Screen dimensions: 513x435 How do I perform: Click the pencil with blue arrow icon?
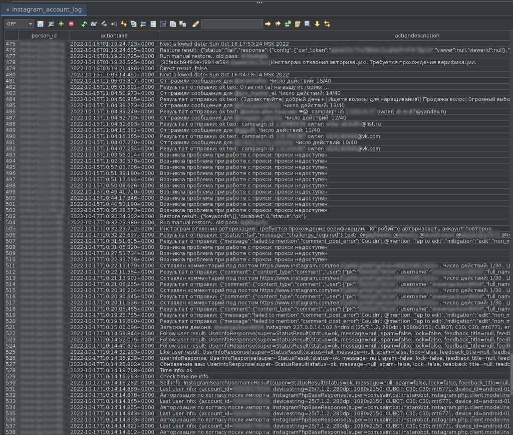(x=104, y=24)
